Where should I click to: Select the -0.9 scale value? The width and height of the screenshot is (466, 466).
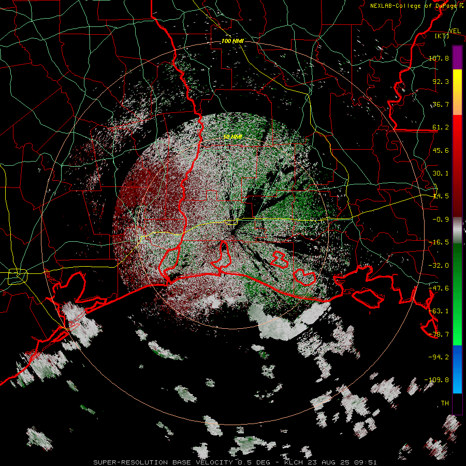pyautogui.click(x=441, y=220)
